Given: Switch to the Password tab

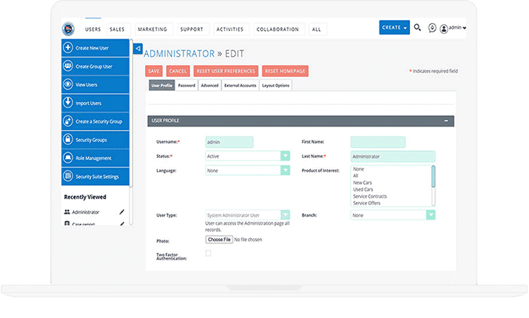Looking at the screenshot, I should pos(186,86).
